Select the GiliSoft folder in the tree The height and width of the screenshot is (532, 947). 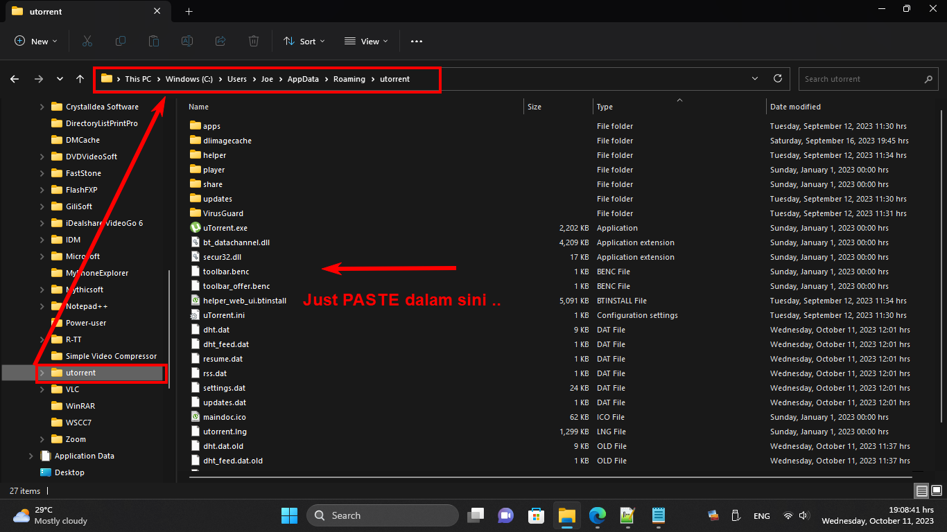click(78, 206)
